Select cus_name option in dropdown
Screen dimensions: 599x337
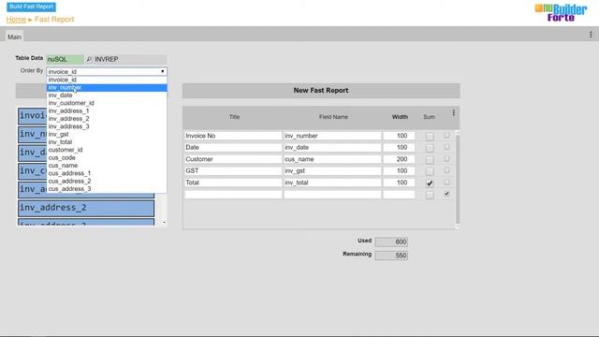[x=107, y=165]
